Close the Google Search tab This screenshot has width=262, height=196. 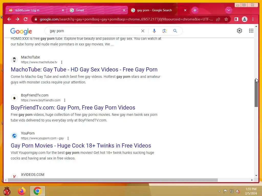coord(185,10)
